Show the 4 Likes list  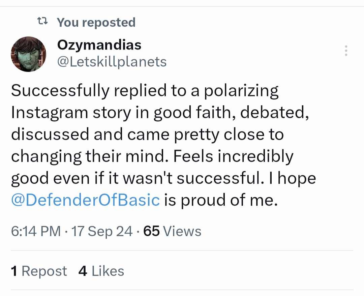coord(101,271)
